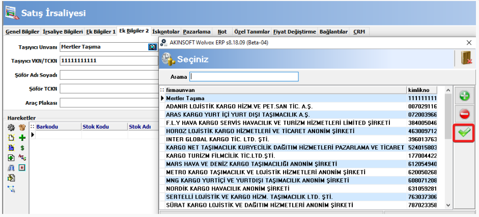Open the Ek Bilgiler 1 tab
The width and height of the screenshot is (479, 217).
click(101, 32)
